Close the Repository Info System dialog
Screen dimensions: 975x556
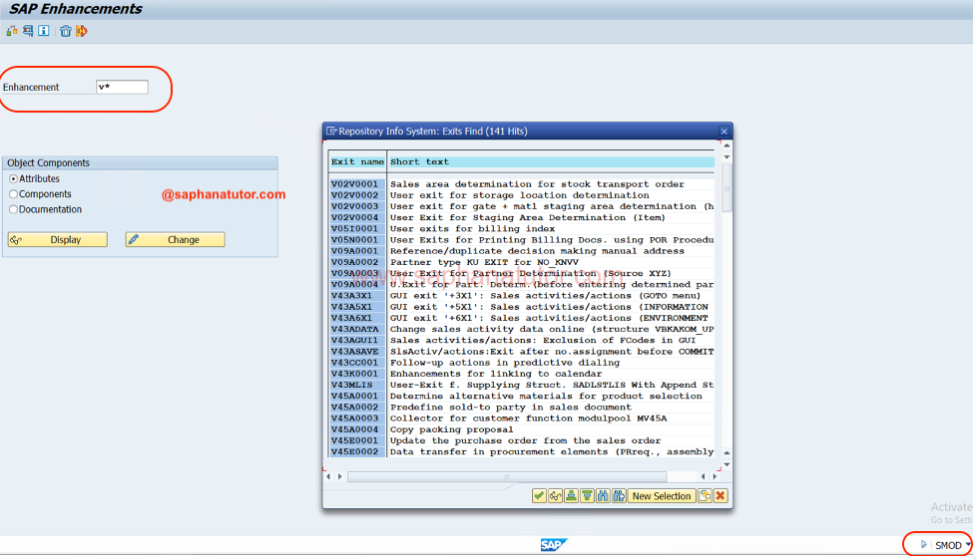pyautogui.click(x=724, y=131)
